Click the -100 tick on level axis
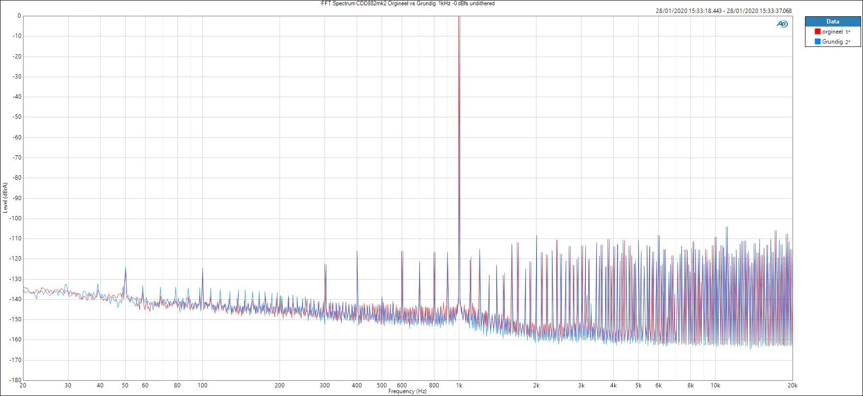The width and height of the screenshot is (863, 396). point(14,218)
